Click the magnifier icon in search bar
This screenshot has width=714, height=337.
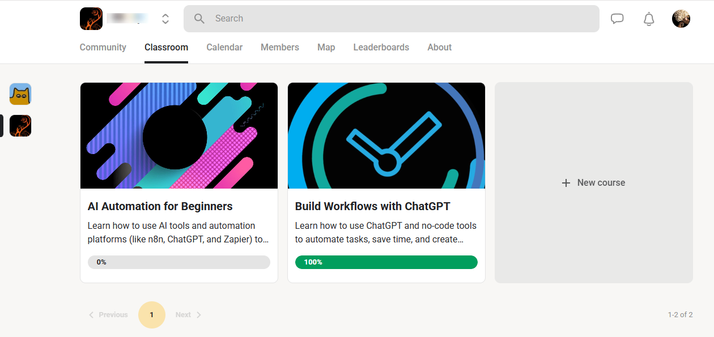(199, 19)
